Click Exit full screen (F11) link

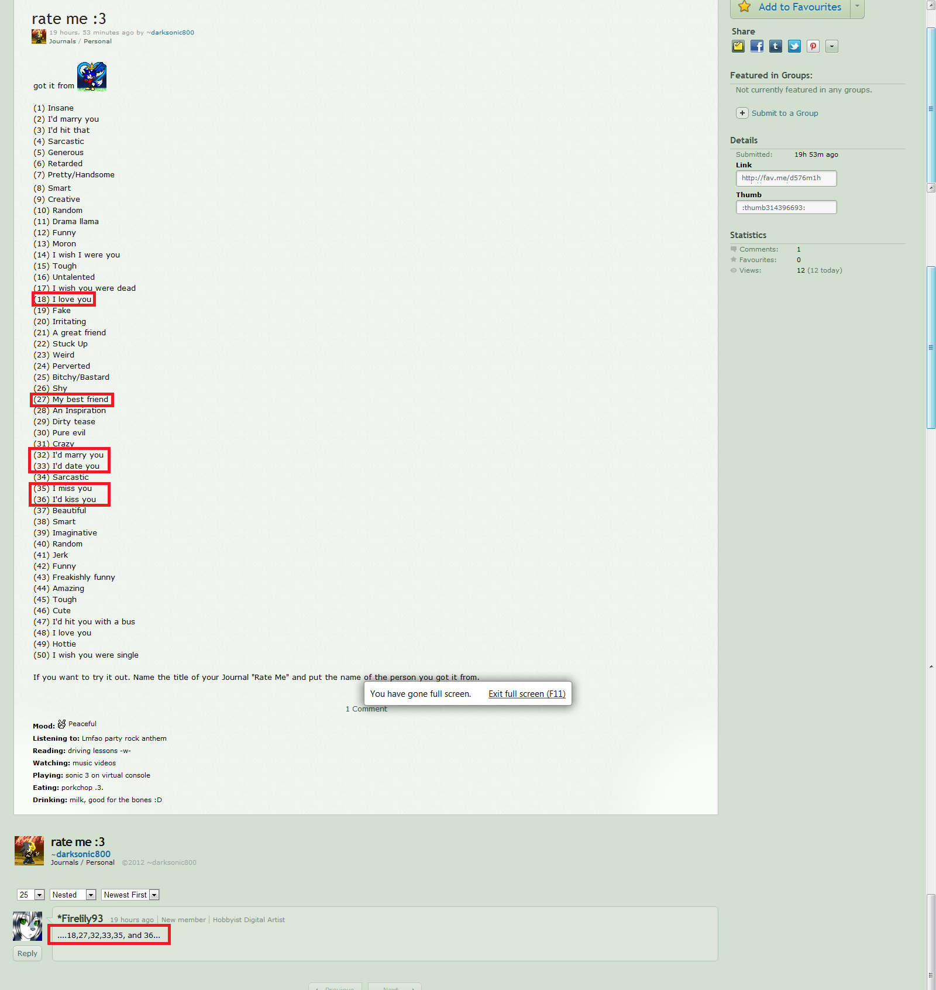[526, 694]
